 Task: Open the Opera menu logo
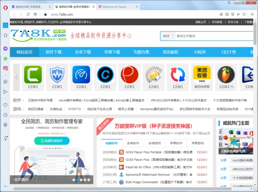[5, 8]
